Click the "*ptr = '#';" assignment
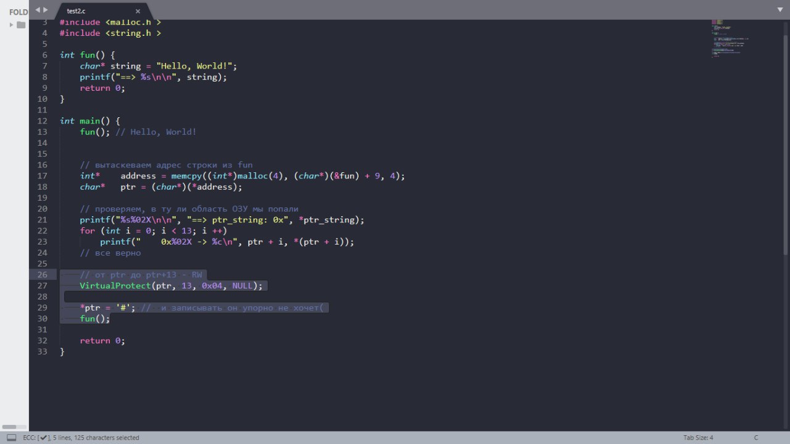This screenshot has height=444, width=790. point(107,308)
